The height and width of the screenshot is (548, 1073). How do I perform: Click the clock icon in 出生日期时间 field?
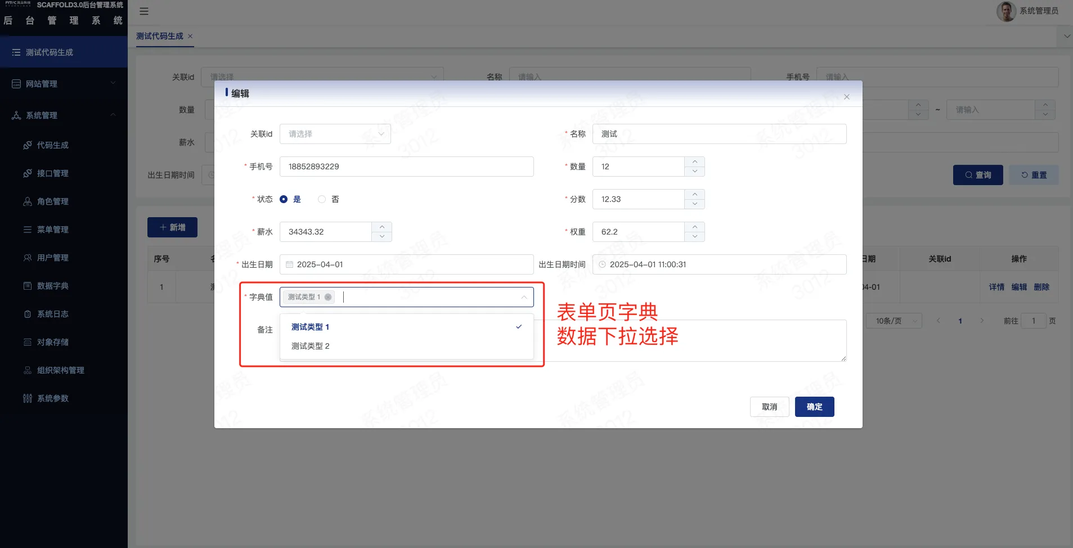click(x=603, y=264)
